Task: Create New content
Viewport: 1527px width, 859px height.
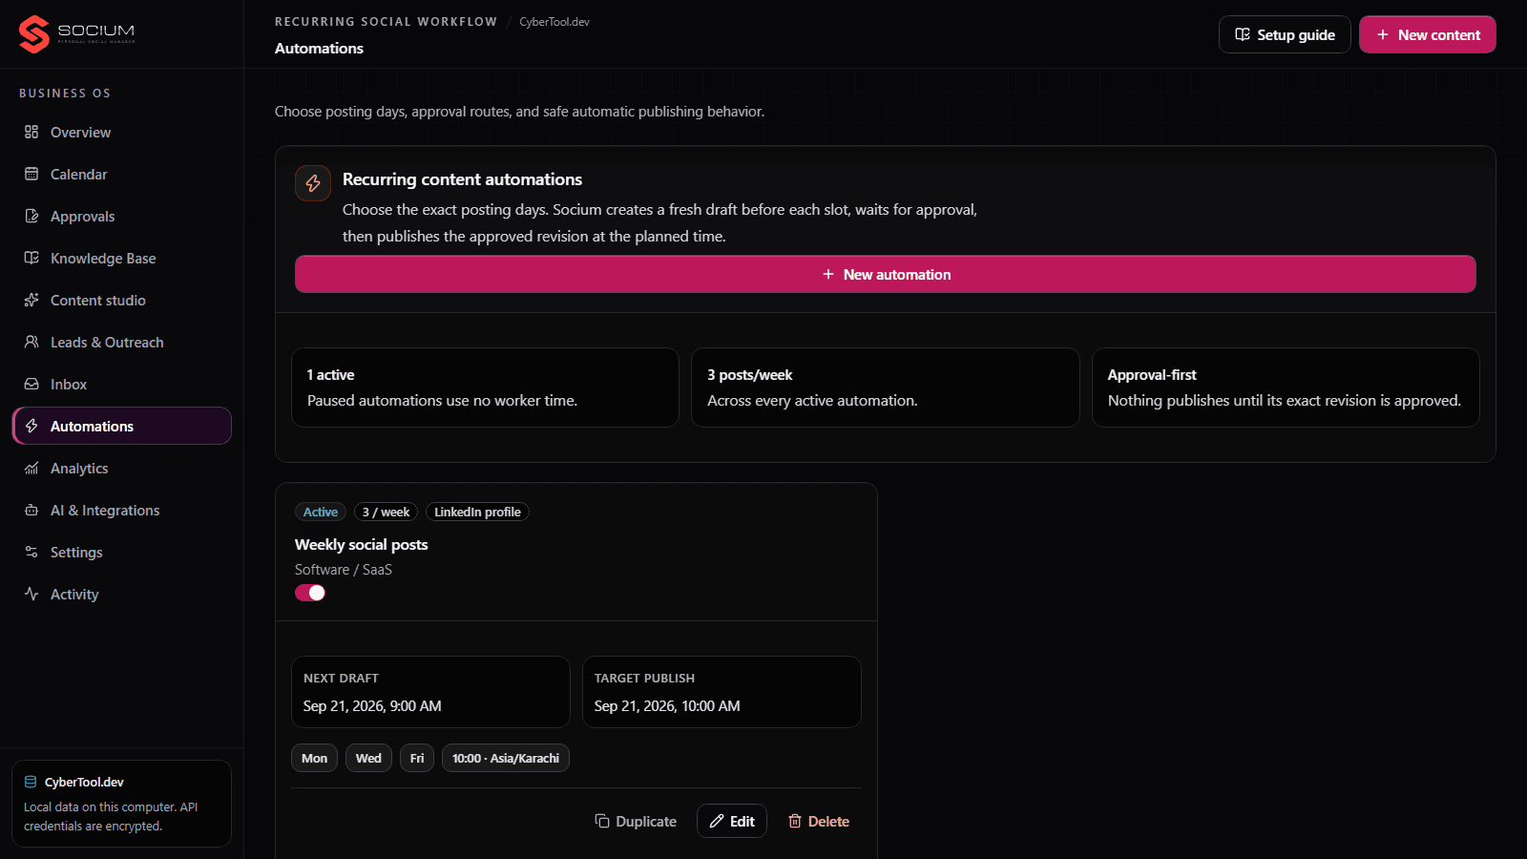Action: pyautogui.click(x=1428, y=34)
